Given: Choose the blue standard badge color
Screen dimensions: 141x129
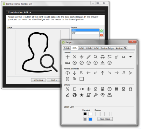Looking at the screenshot, I should (x=90, y=119).
